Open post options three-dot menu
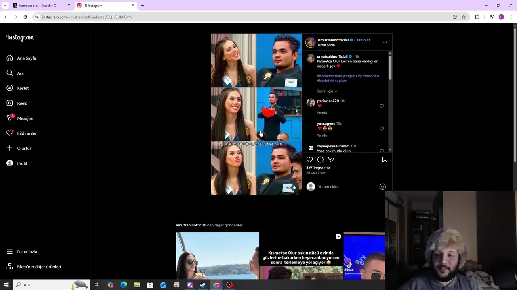This screenshot has width=517, height=290. pyautogui.click(x=385, y=42)
